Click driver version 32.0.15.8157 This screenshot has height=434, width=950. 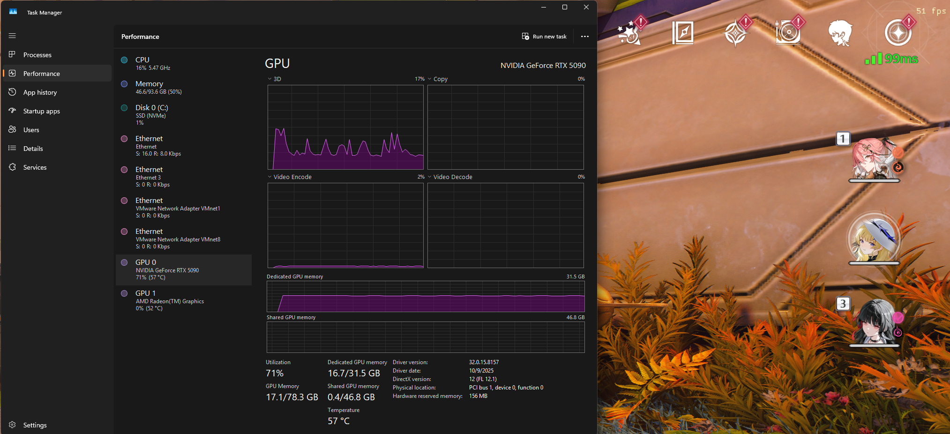[484, 362]
